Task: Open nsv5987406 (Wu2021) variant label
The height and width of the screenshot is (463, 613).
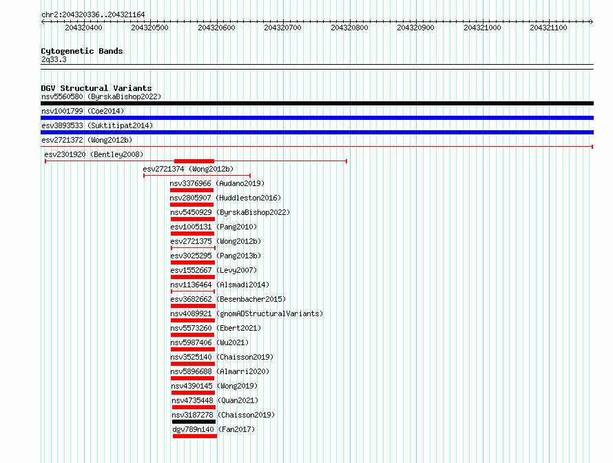Action: tap(209, 342)
